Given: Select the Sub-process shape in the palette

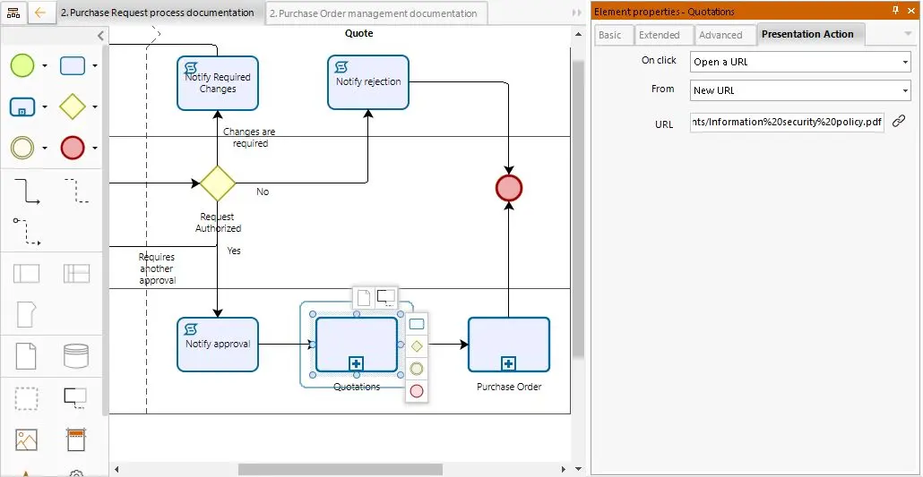Looking at the screenshot, I should click(22, 107).
